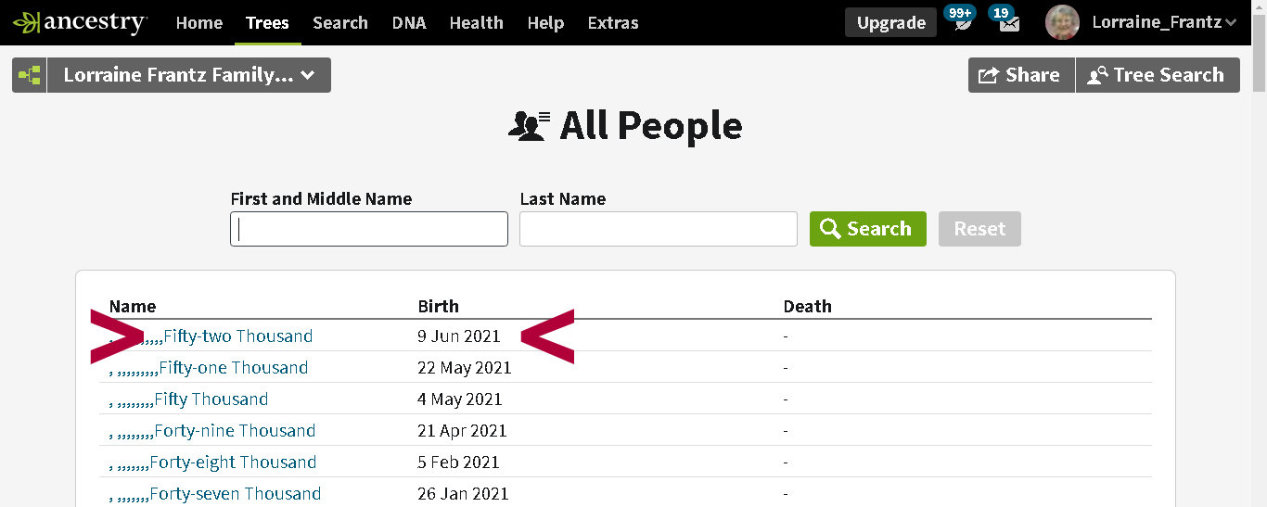This screenshot has width=1267, height=507.
Task: Open the messages envelope icon
Action: [1009, 22]
